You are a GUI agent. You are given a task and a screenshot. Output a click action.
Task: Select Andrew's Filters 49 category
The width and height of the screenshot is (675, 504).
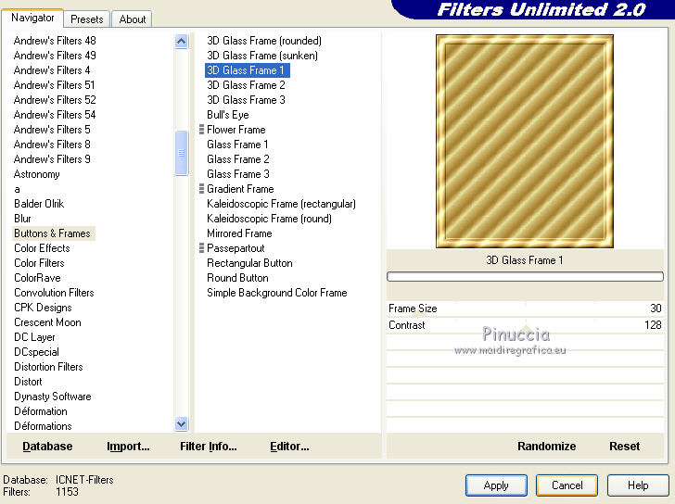(55, 56)
